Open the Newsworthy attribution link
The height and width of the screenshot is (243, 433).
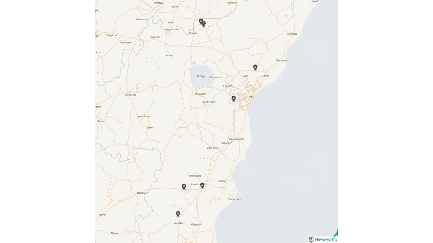point(326,240)
